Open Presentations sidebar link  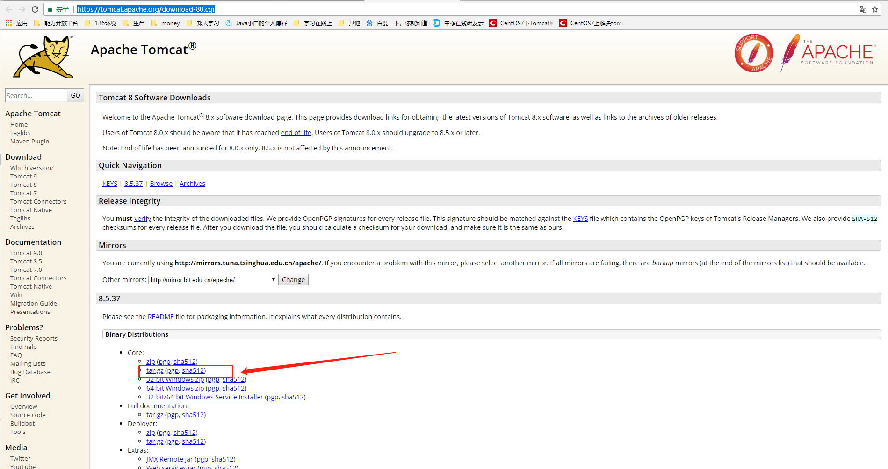(x=30, y=312)
